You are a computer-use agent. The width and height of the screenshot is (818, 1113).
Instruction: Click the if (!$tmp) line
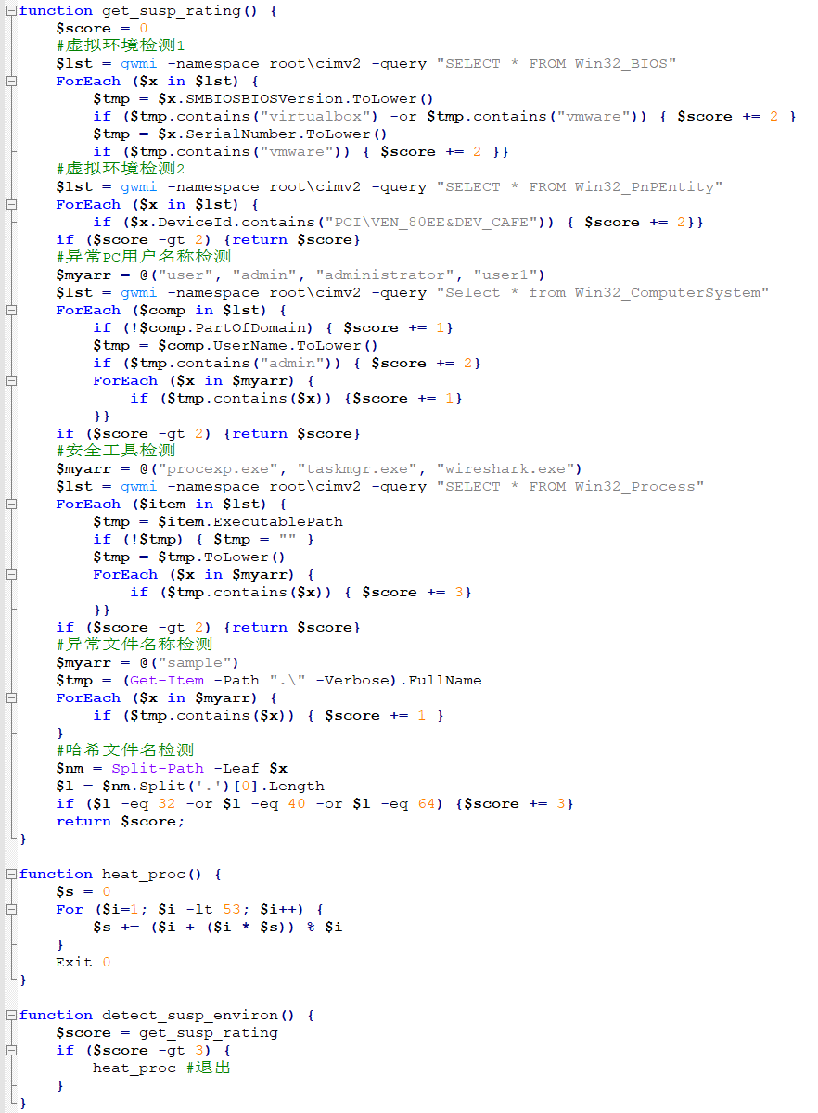click(x=204, y=539)
